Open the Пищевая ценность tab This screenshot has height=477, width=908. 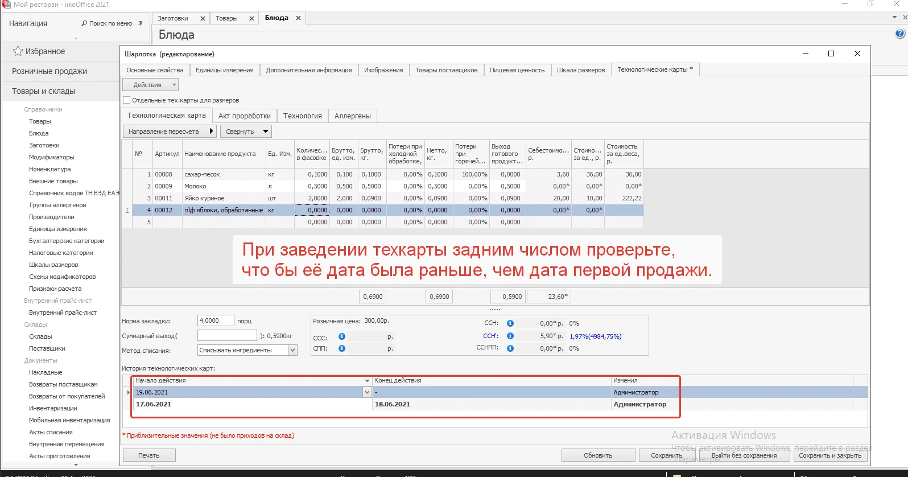click(517, 70)
